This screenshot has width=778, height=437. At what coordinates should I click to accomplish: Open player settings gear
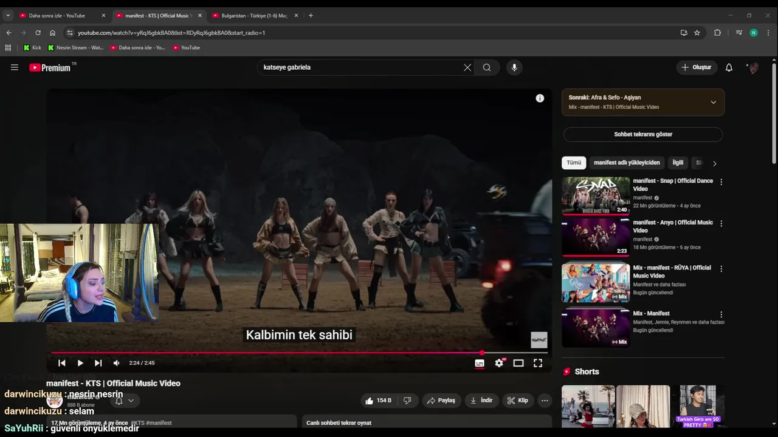point(499,363)
